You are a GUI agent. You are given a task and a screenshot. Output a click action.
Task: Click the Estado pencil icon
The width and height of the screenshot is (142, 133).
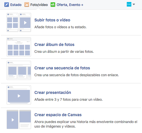tap(7, 5)
